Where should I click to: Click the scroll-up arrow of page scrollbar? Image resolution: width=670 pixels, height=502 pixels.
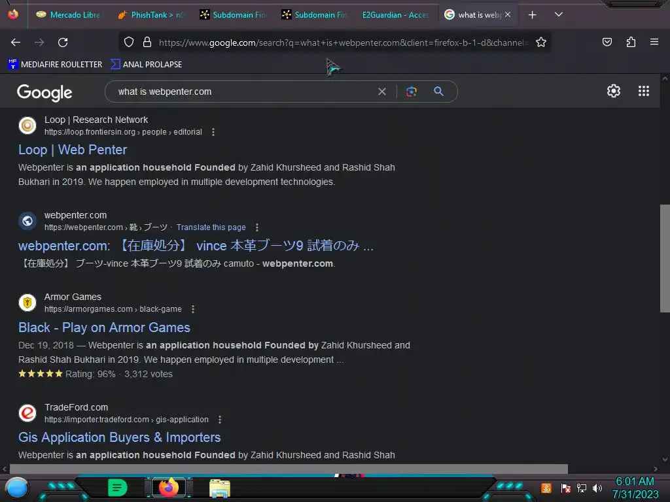pos(665,79)
